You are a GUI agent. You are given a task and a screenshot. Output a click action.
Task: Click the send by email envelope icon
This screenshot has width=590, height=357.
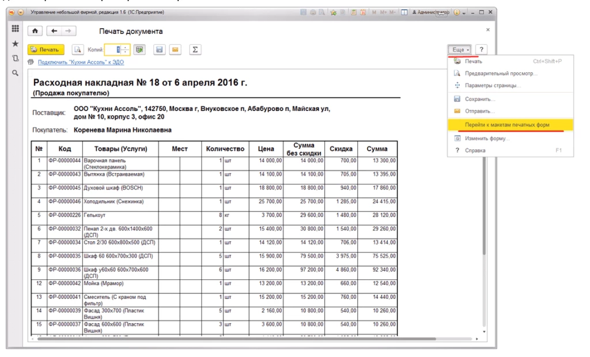tap(175, 49)
